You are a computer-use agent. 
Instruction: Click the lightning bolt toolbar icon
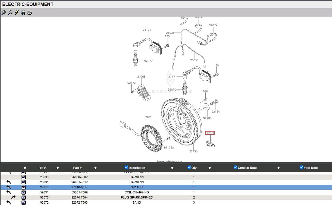click(17, 13)
